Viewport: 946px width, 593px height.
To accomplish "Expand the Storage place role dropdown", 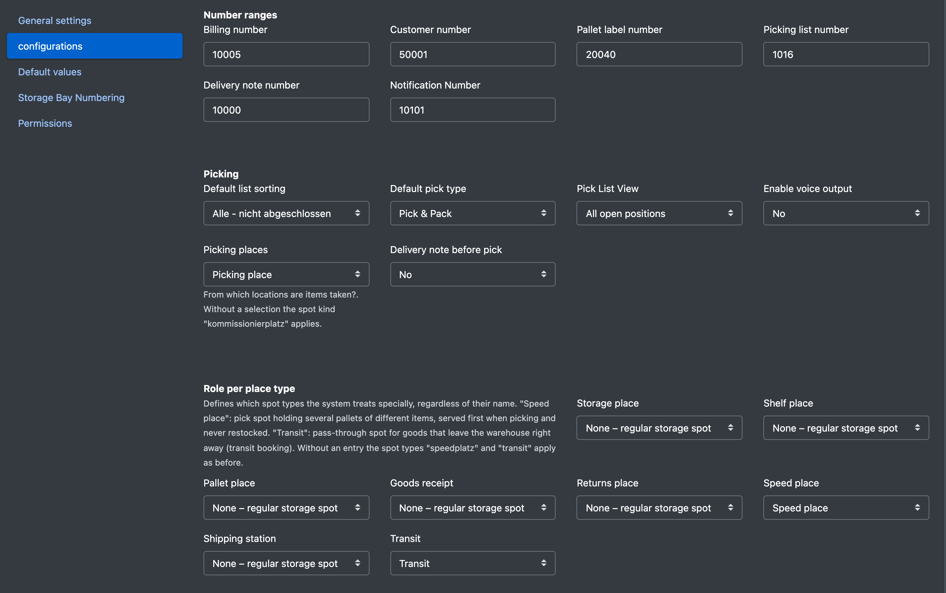I will coord(659,428).
